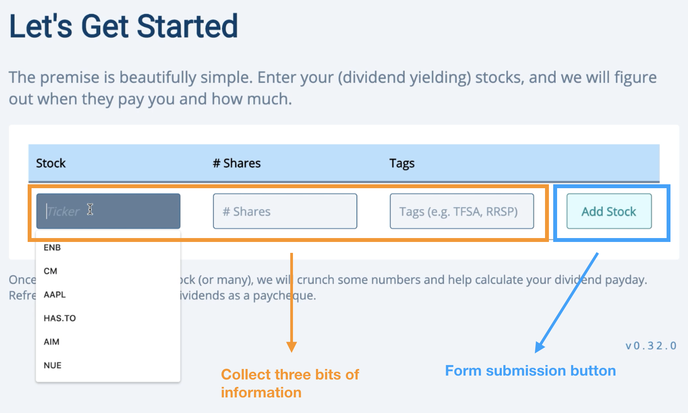Click the orange 'Collect three bits of information' caption

click(290, 383)
